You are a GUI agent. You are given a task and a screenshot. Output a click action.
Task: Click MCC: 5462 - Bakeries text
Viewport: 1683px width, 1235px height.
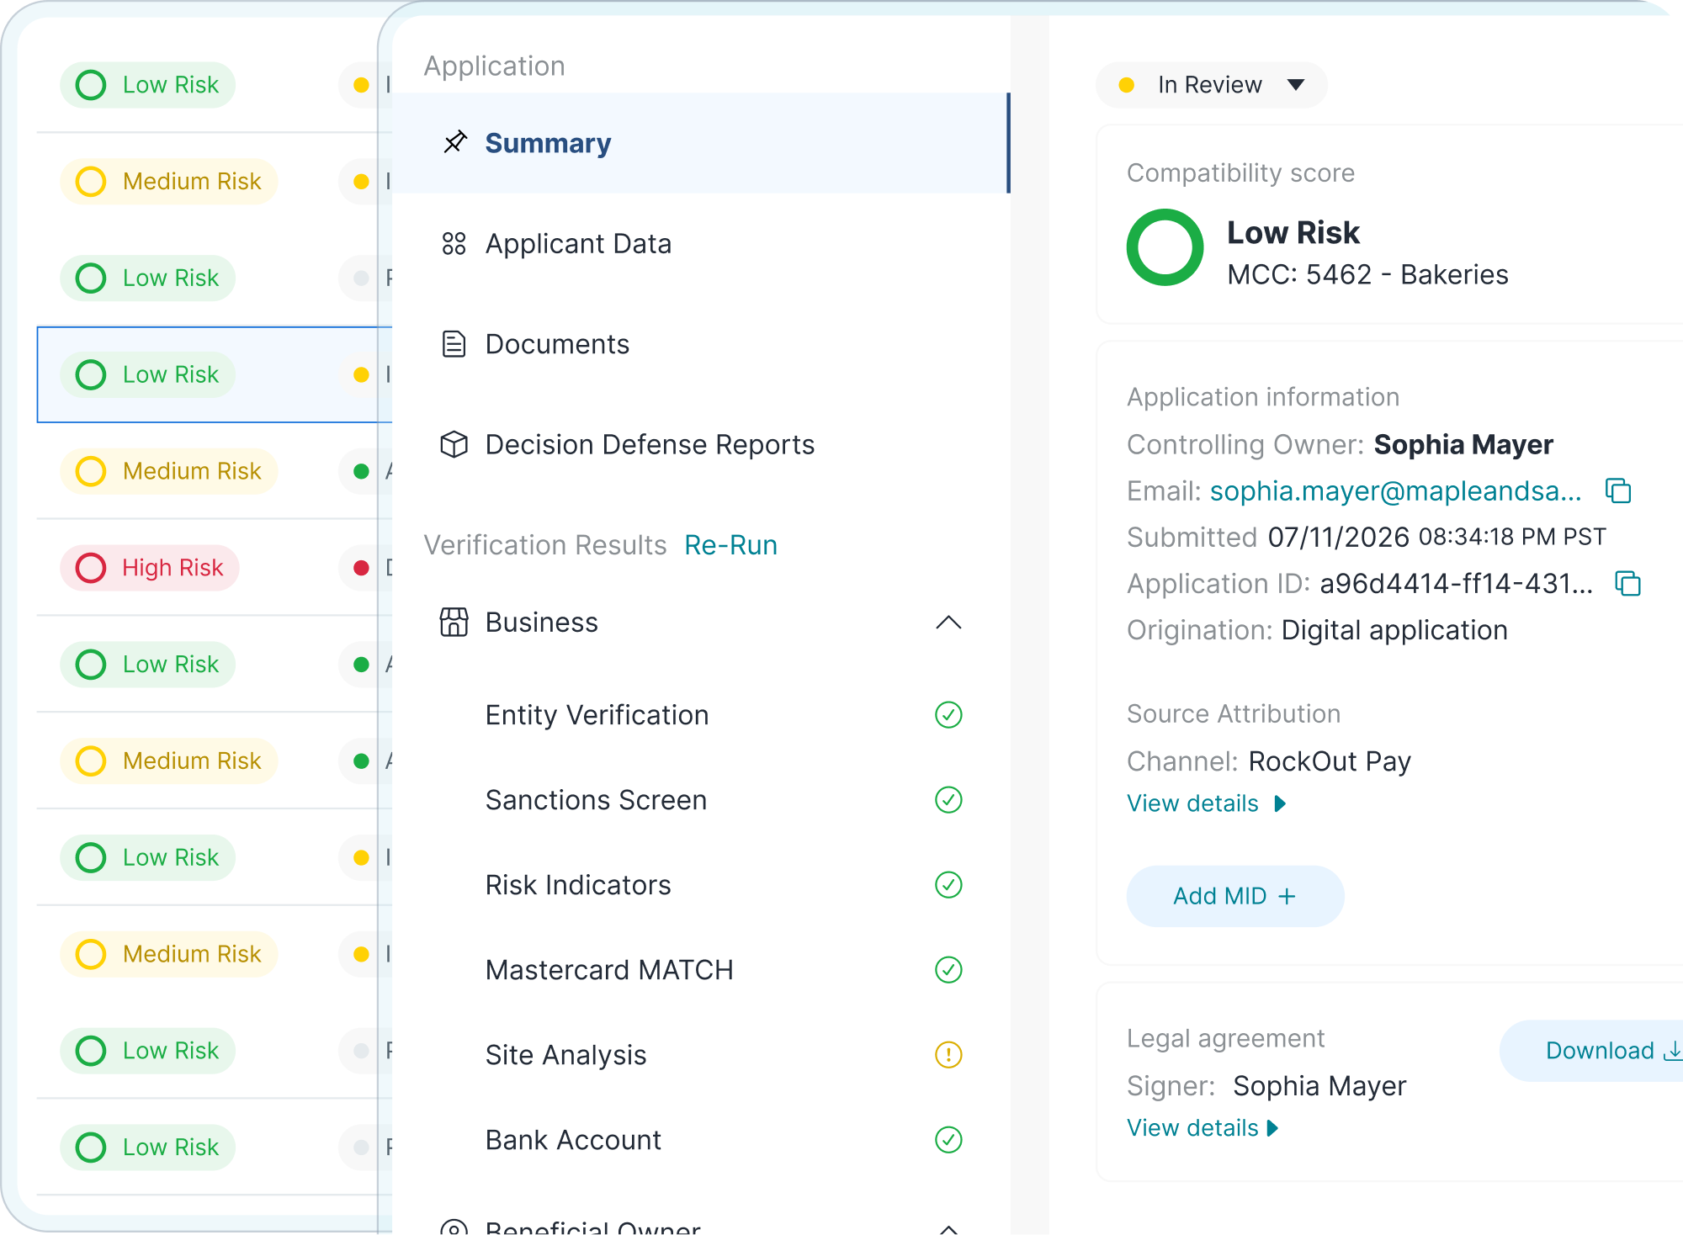point(1367,275)
